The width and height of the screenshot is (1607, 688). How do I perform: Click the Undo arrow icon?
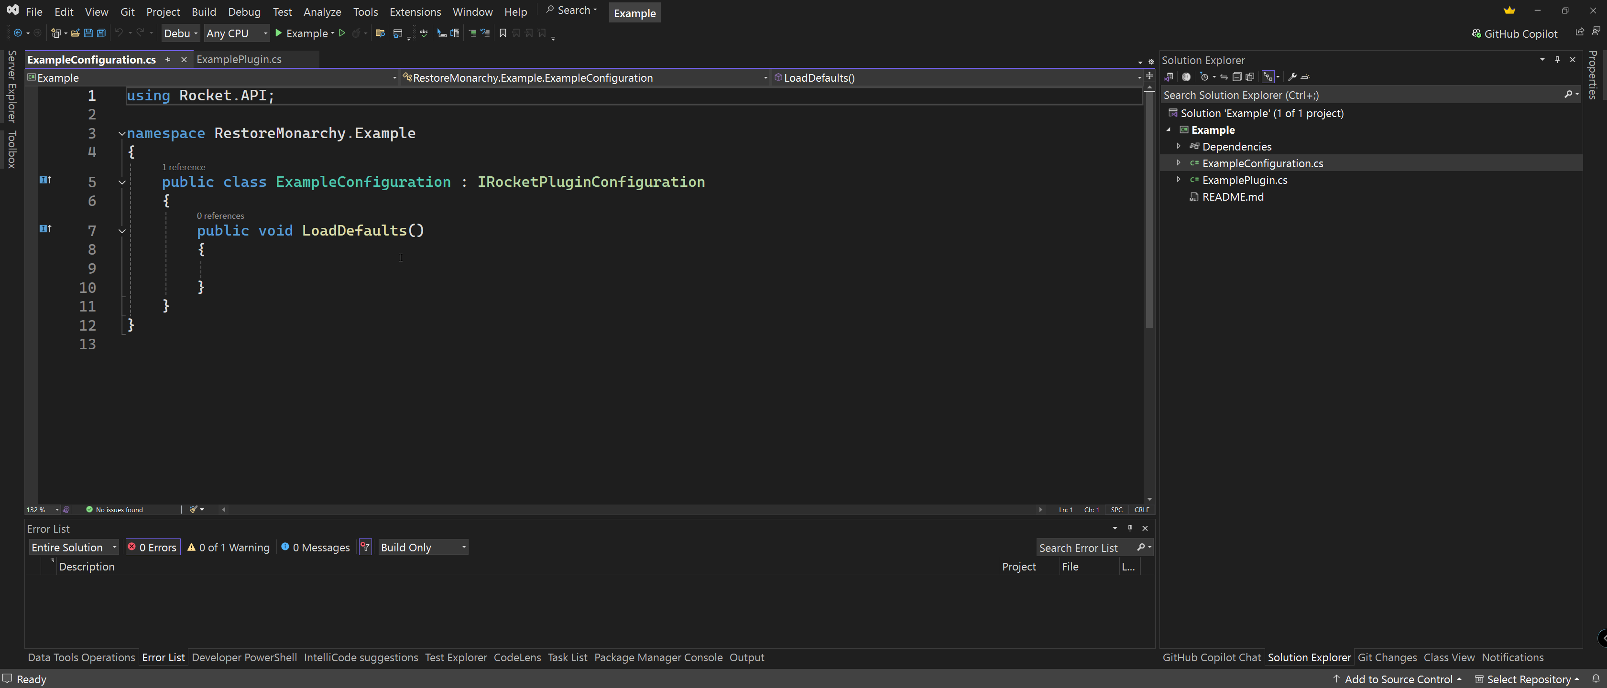(119, 33)
